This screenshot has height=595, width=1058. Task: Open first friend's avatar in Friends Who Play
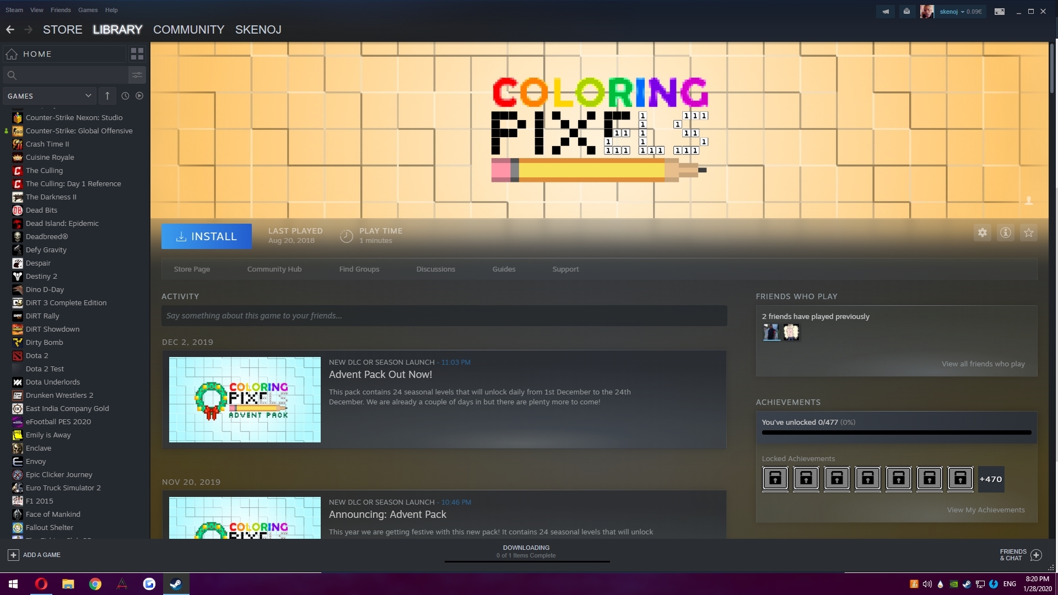click(771, 332)
